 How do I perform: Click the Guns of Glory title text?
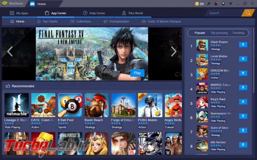[x=219, y=128]
